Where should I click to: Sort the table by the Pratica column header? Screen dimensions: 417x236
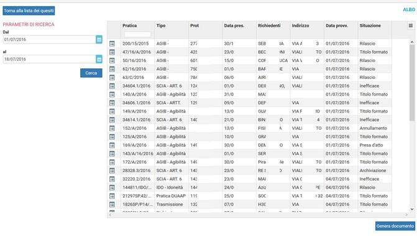point(129,25)
